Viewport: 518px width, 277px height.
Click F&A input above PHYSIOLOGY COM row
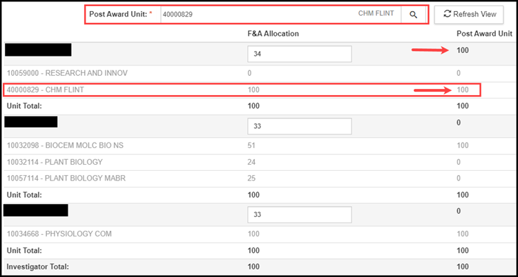(x=299, y=214)
